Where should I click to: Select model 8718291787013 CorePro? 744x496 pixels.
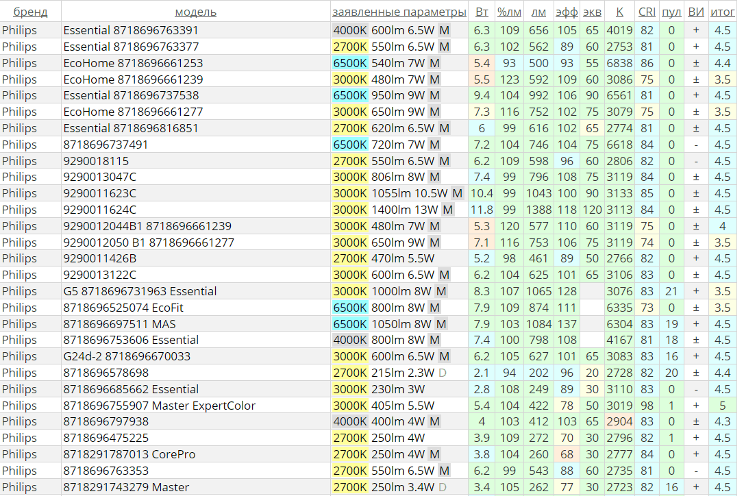(x=129, y=455)
